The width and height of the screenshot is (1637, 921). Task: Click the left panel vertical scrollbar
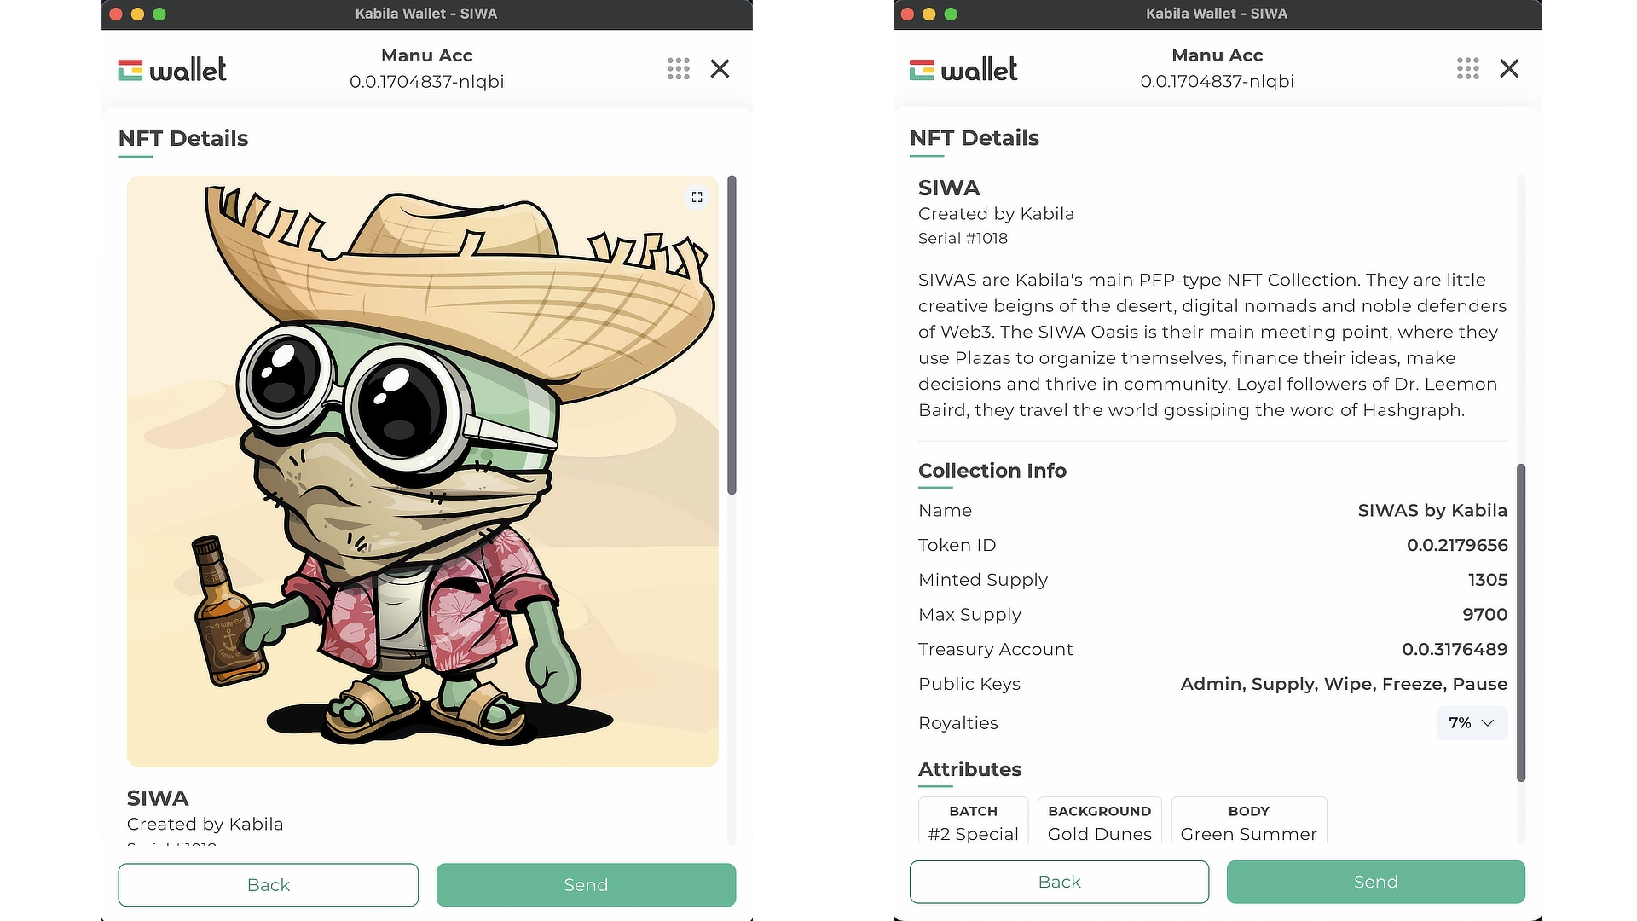point(732,334)
